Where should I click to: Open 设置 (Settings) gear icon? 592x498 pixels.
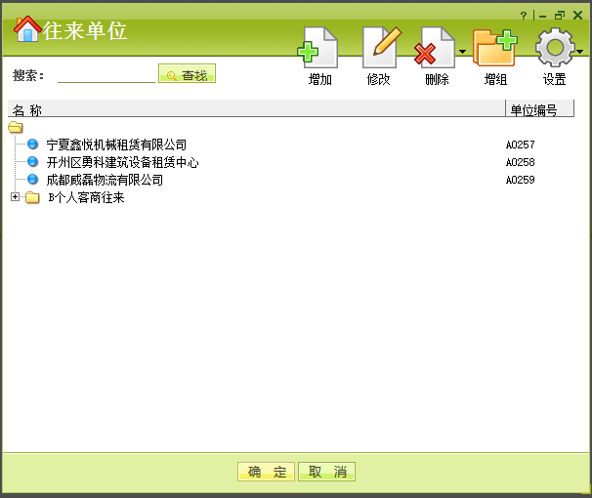(x=554, y=49)
